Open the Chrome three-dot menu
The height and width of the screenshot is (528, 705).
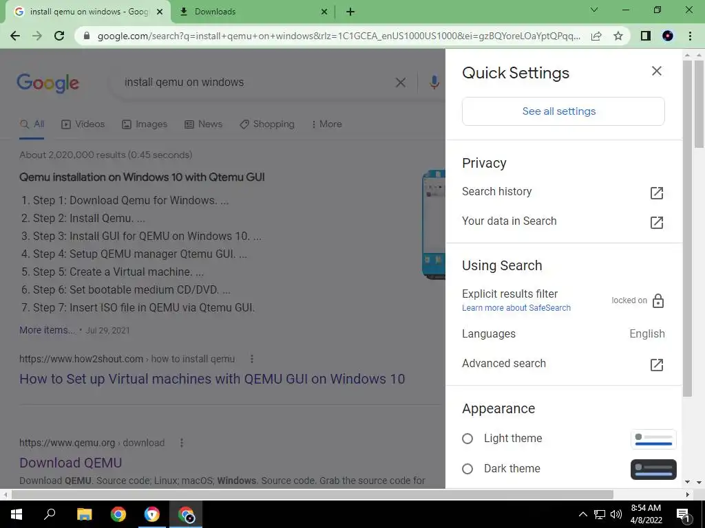(x=690, y=36)
